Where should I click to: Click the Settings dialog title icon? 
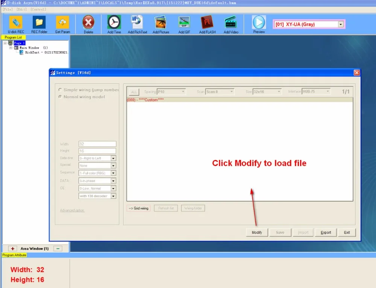(53, 73)
